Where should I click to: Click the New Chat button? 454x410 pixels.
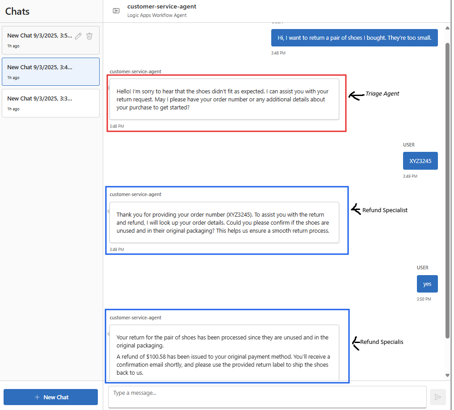click(x=50, y=397)
